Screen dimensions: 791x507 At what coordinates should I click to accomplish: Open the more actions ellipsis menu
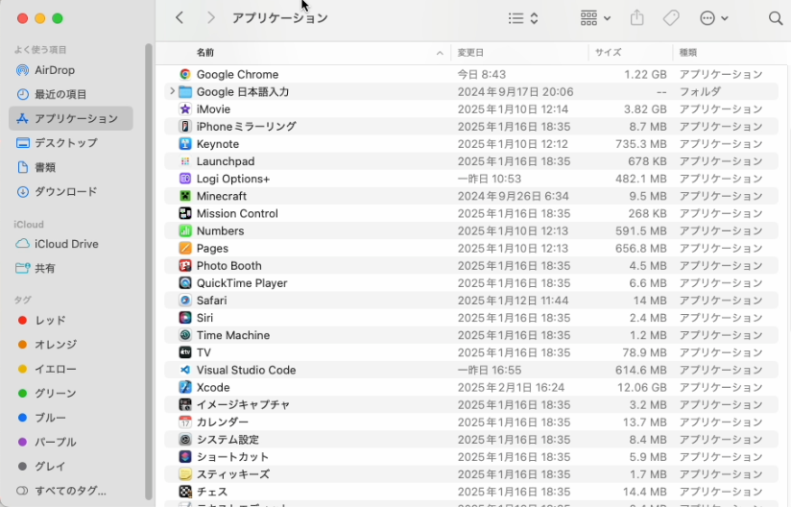pyautogui.click(x=714, y=18)
